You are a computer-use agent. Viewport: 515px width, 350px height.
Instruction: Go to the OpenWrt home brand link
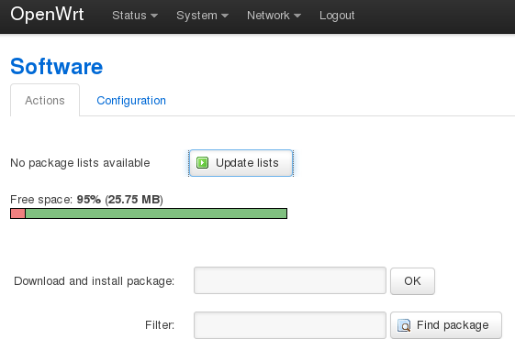click(x=47, y=15)
